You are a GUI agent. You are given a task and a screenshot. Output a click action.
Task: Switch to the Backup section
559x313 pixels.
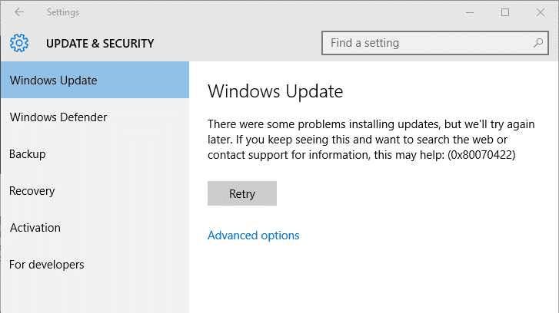pyautogui.click(x=28, y=154)
